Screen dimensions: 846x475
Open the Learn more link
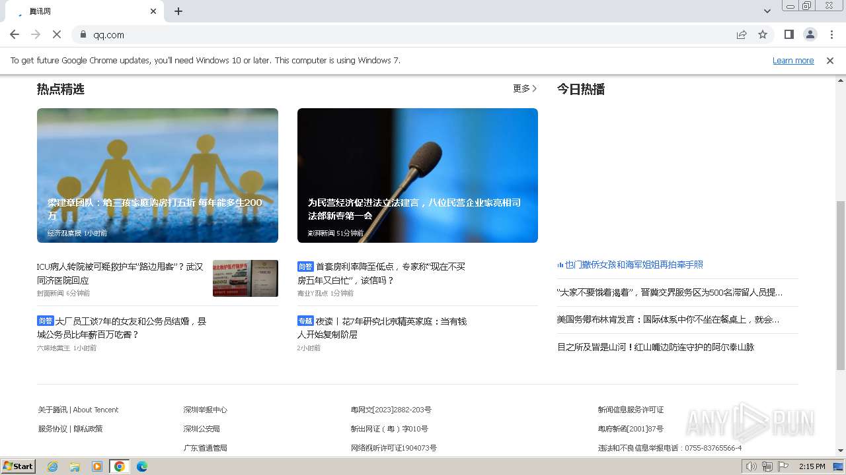[793, 60]
